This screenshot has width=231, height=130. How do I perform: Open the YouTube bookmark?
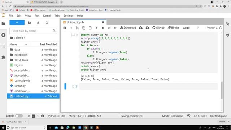coord(20,10)
